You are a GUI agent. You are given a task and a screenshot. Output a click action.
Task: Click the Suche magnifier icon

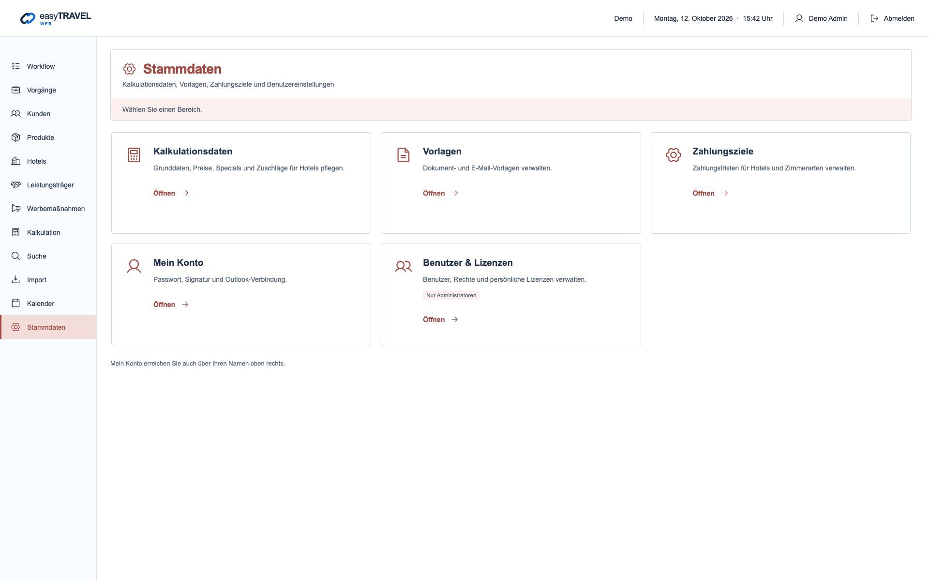pyautogui.click(x=16, y=256)
